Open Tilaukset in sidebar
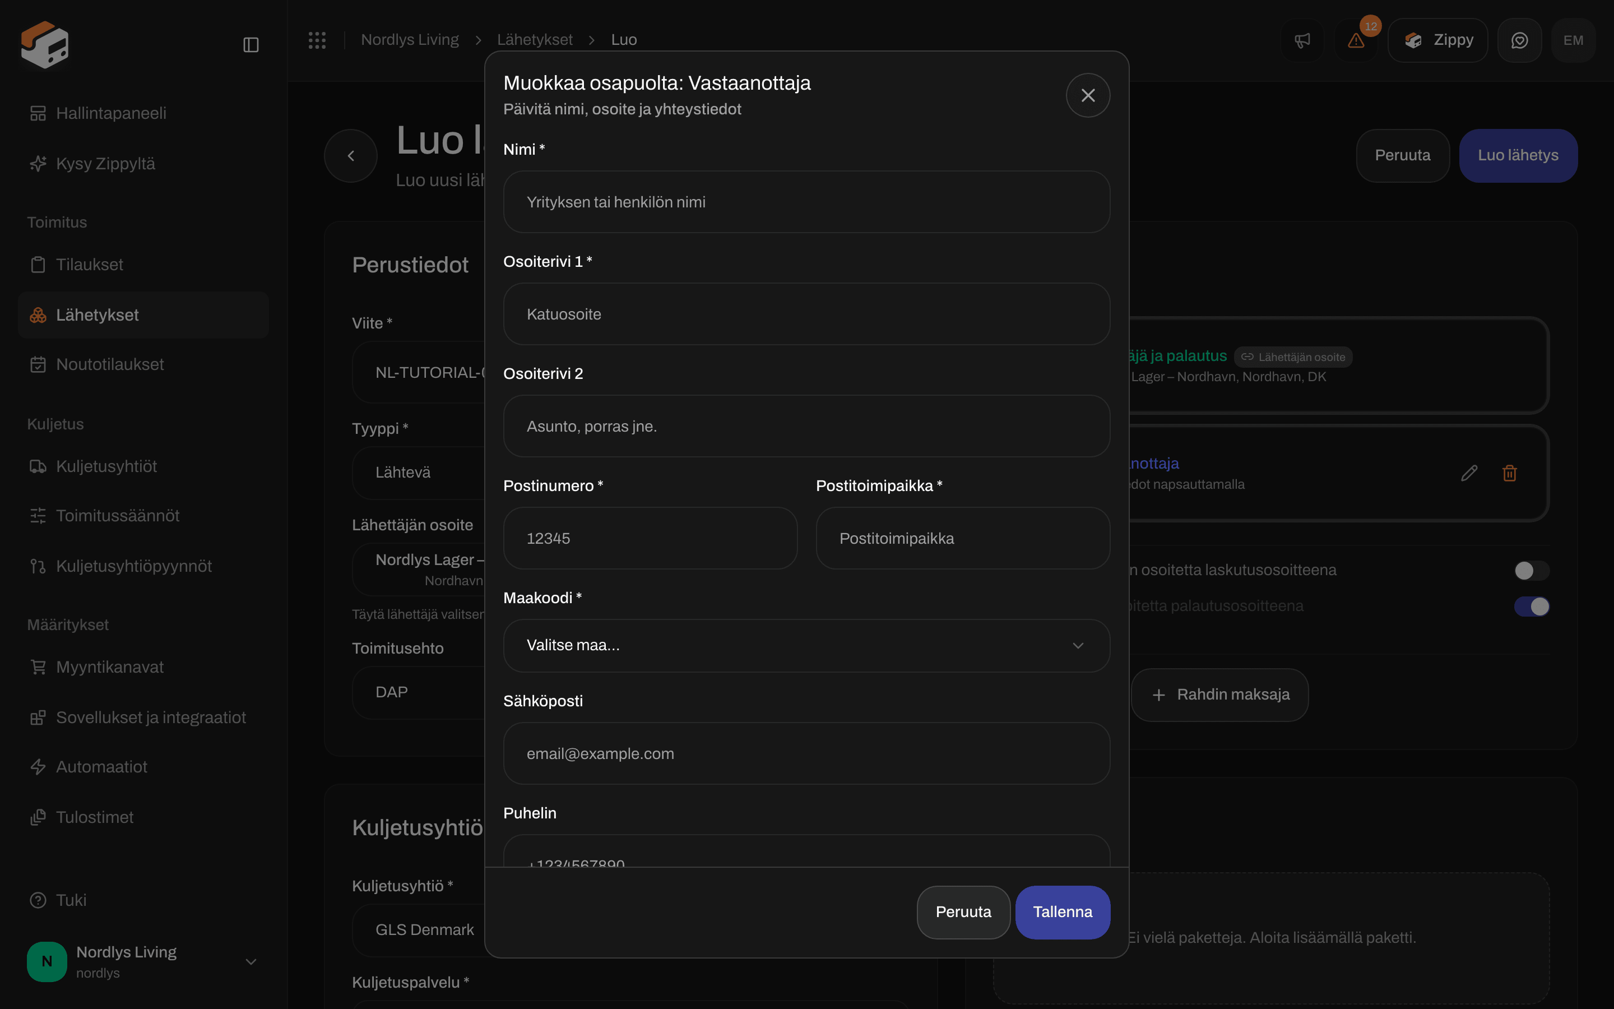 click(x=143, y=265)
